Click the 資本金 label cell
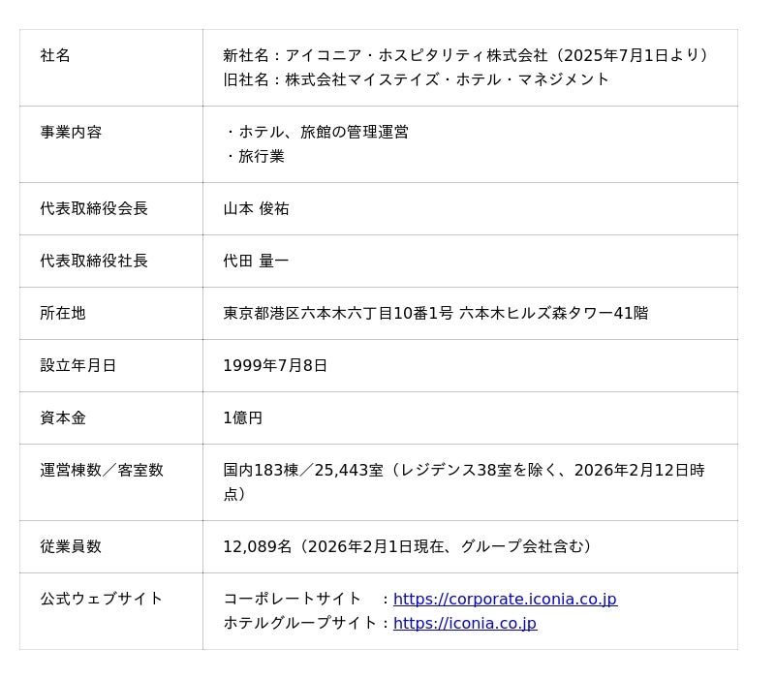This screenshot has width=775, height=679. coord(63,418)
